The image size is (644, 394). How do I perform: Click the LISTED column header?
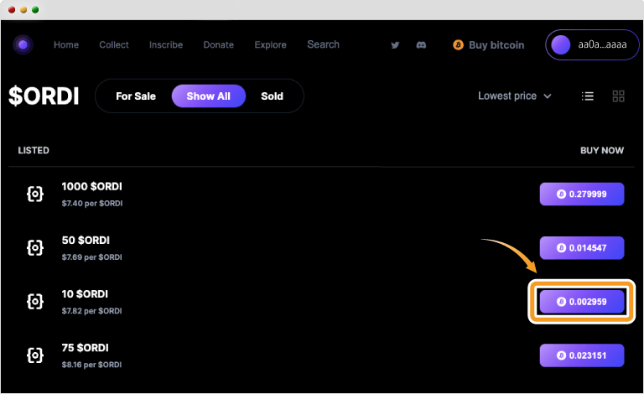pyautogui.click(x=34, y=150)
